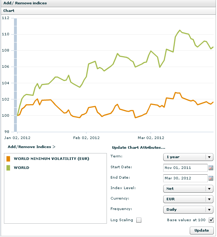Enable the Log Scaling checkbox

point(139,220)
